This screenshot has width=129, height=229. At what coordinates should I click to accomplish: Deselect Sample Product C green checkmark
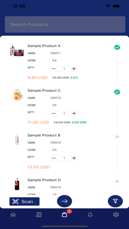pyautogui.click(x=117, y=92)
